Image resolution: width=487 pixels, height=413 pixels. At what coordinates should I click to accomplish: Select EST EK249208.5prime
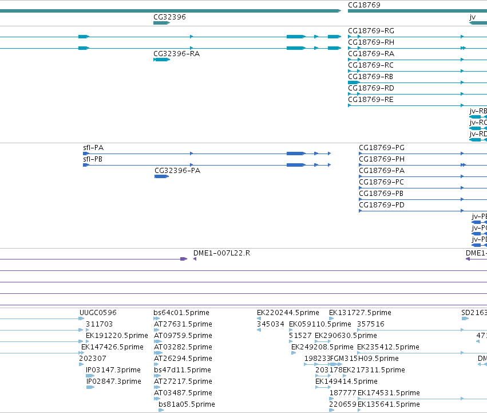point(322,347)
